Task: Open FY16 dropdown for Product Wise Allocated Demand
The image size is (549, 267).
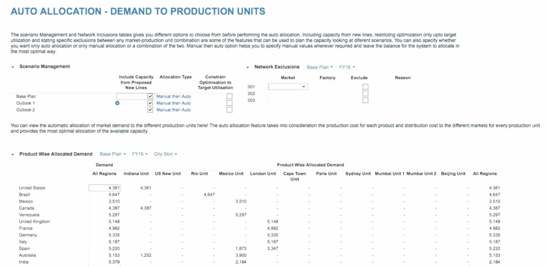Action: pyautogui.click(x=140, y=154)
